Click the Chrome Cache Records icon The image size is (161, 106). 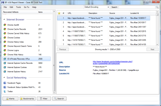point(5,29)
